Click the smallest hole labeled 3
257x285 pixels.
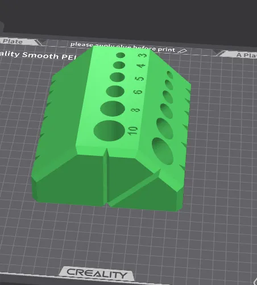click(x=121, y=55)
